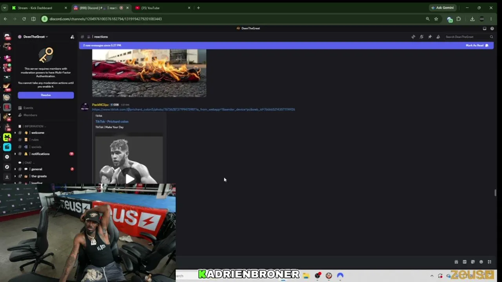Open Chrome zoom magnifier icon
This screenshot has width=502, height=282.
pyautogui.click(x=427, y=19)
